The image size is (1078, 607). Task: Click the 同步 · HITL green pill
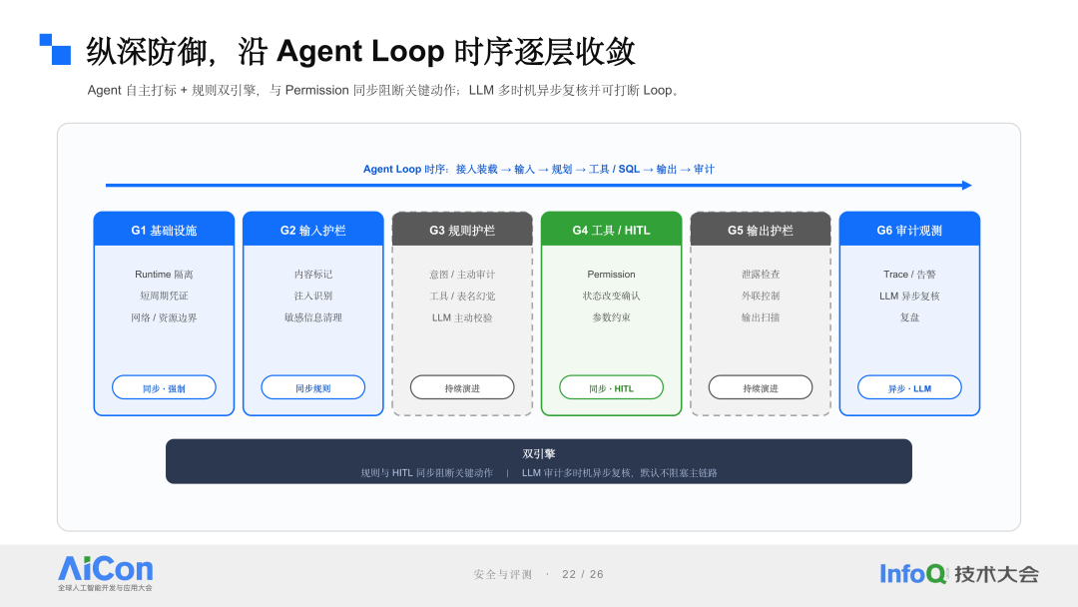(x=611, y=387)
